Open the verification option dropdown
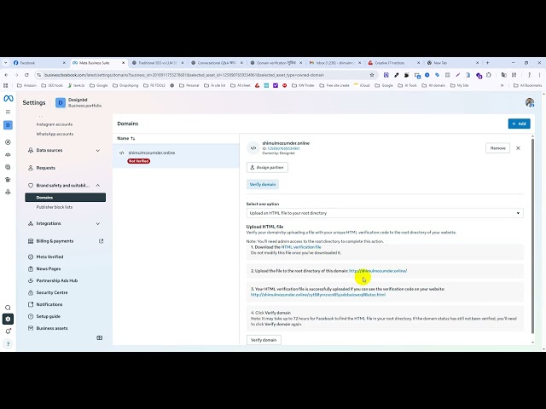Image resolution: width=546 pixels, height=409 pixels. point(385,213)
